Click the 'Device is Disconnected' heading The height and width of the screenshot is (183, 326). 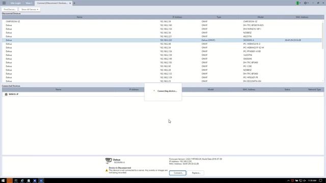120,168
